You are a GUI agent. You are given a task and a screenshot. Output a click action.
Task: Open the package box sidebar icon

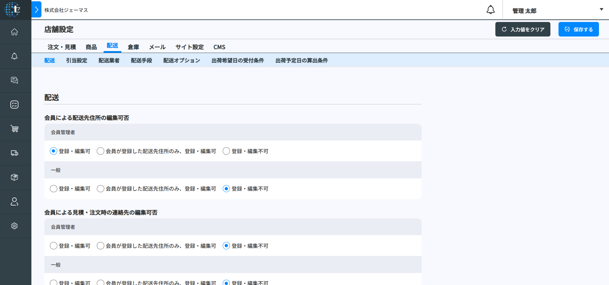coord(14,177)
